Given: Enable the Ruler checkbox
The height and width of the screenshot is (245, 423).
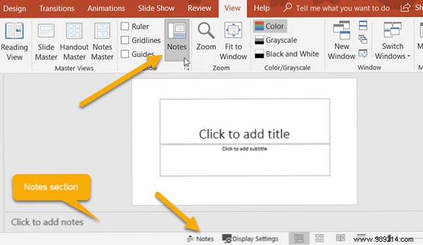Looking at the screenshot, I should (x=125, y=26).
